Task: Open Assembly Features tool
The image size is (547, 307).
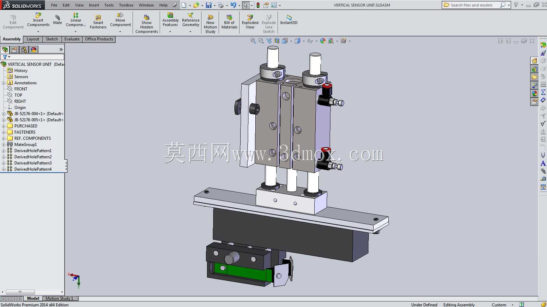Action: click(170, 20)
